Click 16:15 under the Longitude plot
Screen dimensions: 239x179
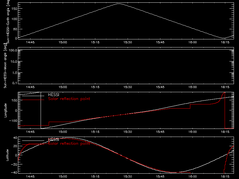tap(225, 132)
